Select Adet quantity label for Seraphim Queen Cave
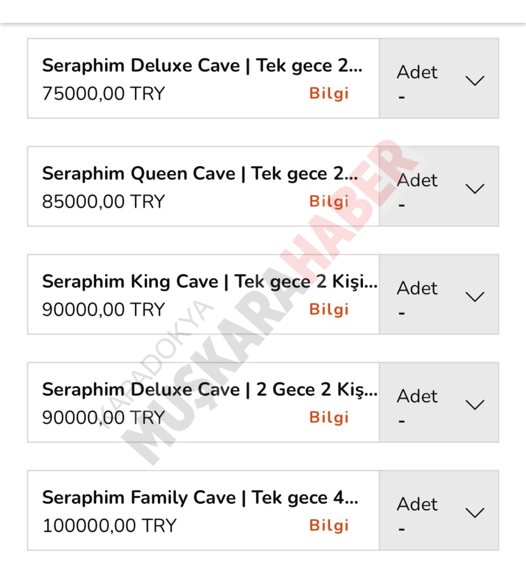Image resolution: width=526 pixels, height=577 pixels. click(417, 180)
